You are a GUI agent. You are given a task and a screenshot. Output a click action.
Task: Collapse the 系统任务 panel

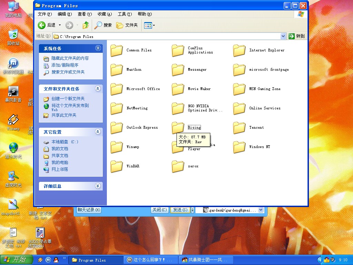pos(98,48)
